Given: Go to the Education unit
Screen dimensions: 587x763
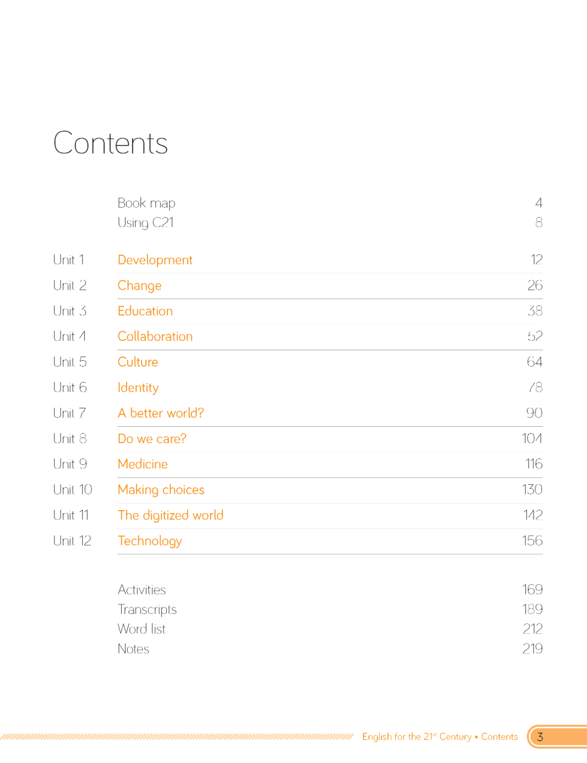Looking at the screenshot, I should click(x=145, y=311).
